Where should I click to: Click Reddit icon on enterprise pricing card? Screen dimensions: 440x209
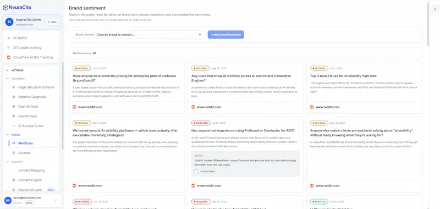click(75, 107)
